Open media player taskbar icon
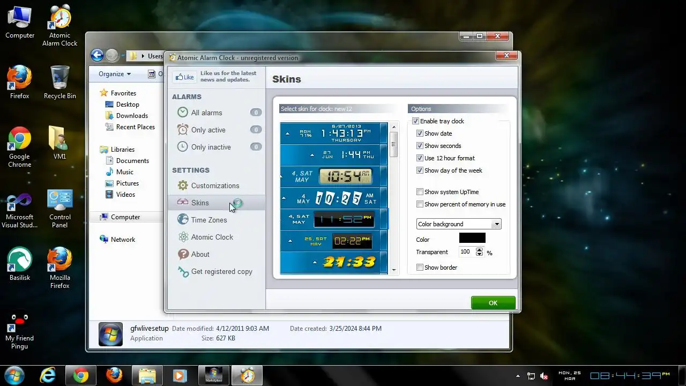The image size is (686, 386). (181, 375)
